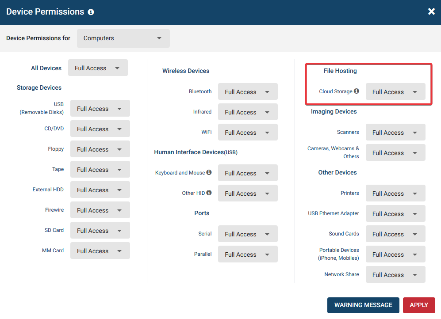
Task: Close the Device Permissions dialog
Action: coord(431,11)
